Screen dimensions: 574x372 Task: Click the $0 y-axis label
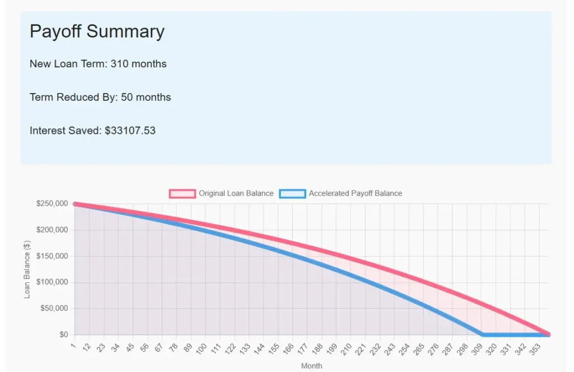coord(63,334)
